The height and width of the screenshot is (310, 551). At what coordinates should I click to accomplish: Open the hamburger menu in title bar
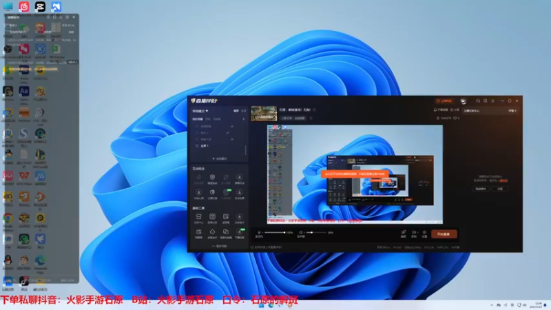pos(492,101)
